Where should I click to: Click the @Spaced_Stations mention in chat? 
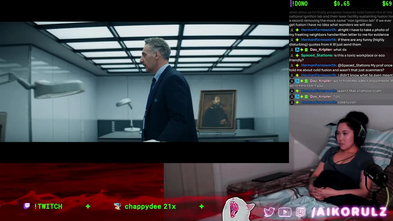[x=354, y=65]
